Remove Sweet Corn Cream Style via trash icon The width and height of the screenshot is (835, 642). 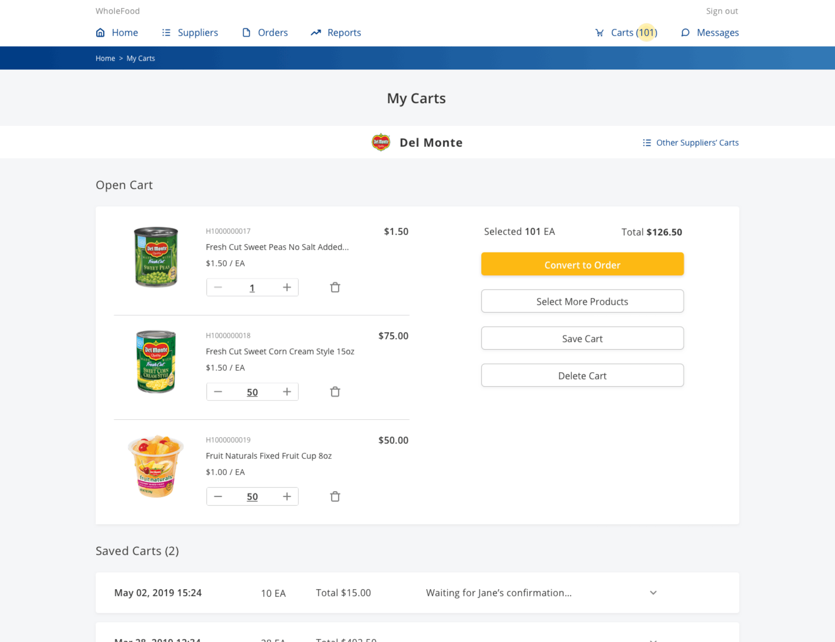pos(335,392)
